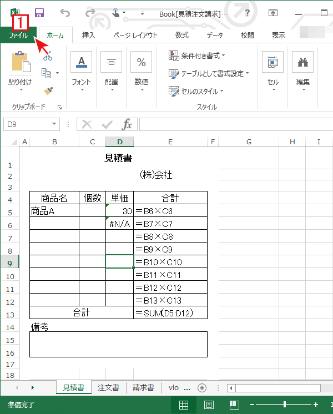Click the 数値 percent group button
Screen dimensions: 333x414
141,70
